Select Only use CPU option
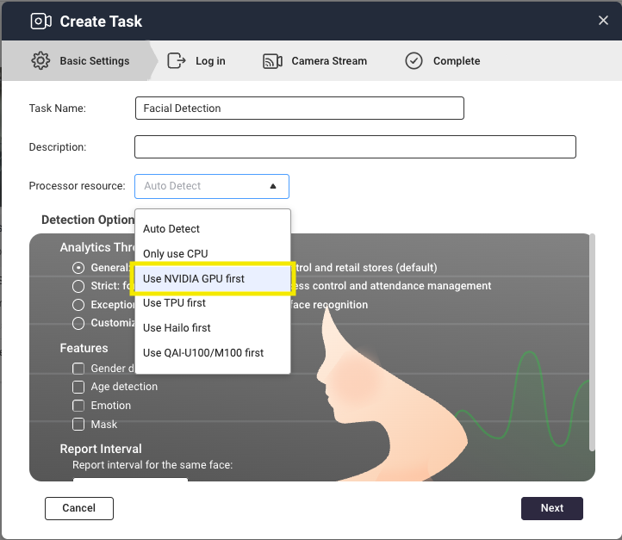The image size is (622, 540). (176, 254)
